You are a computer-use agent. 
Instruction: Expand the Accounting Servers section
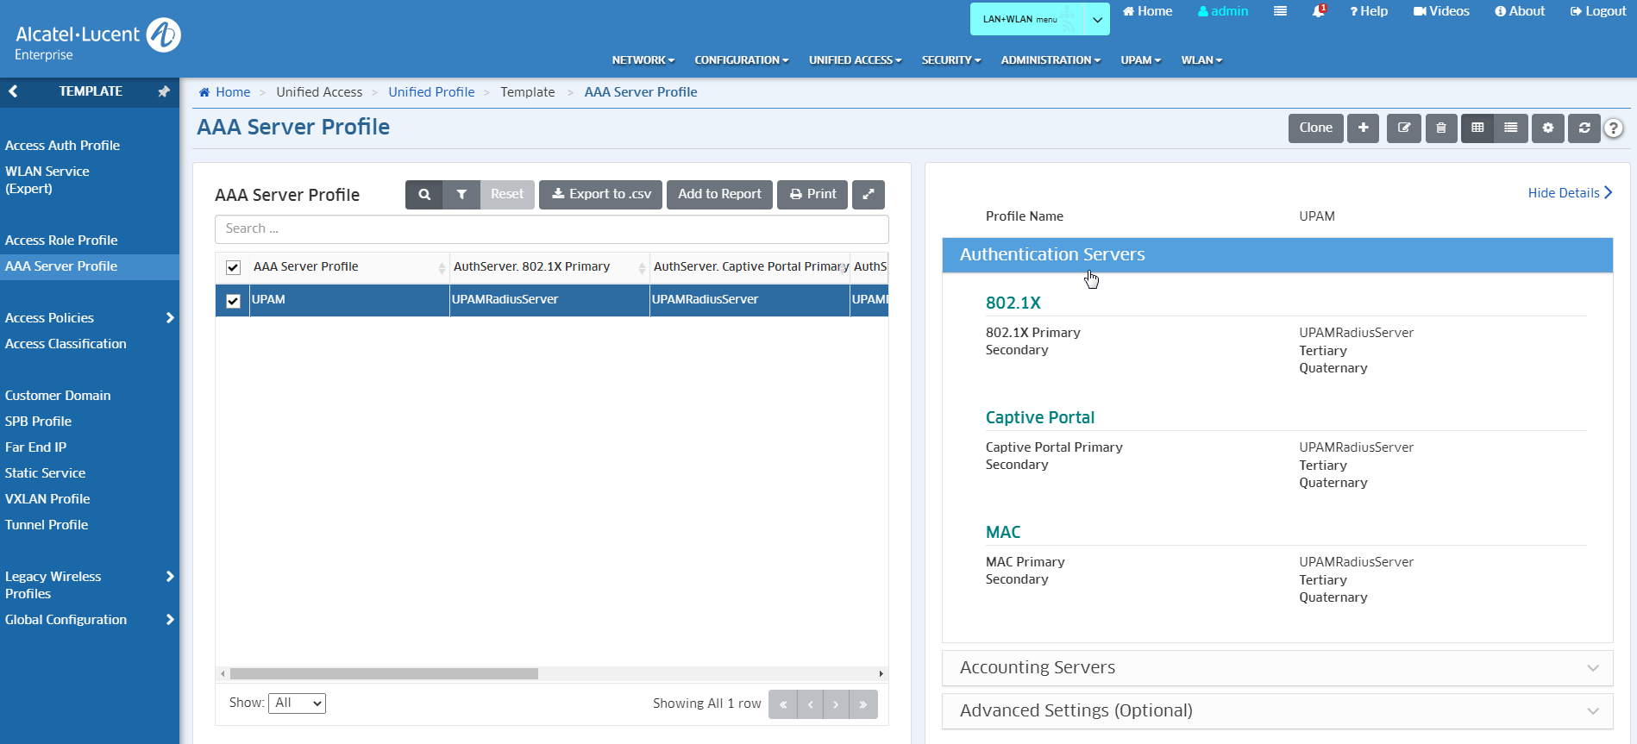click(x=1276, y=668)
